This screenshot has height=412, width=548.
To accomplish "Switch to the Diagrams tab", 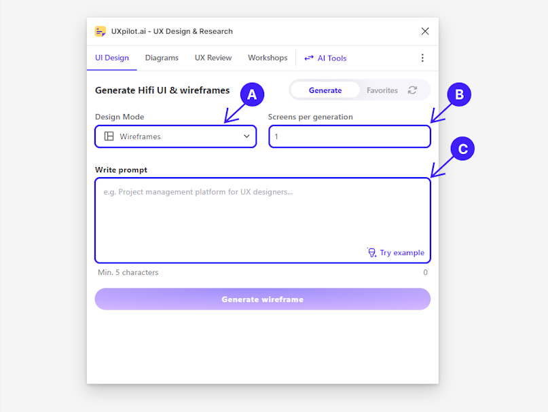I will pos(162,58).
